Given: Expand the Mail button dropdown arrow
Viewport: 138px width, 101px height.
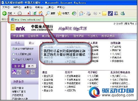Looking at the screenshot, I should [84, 13].
